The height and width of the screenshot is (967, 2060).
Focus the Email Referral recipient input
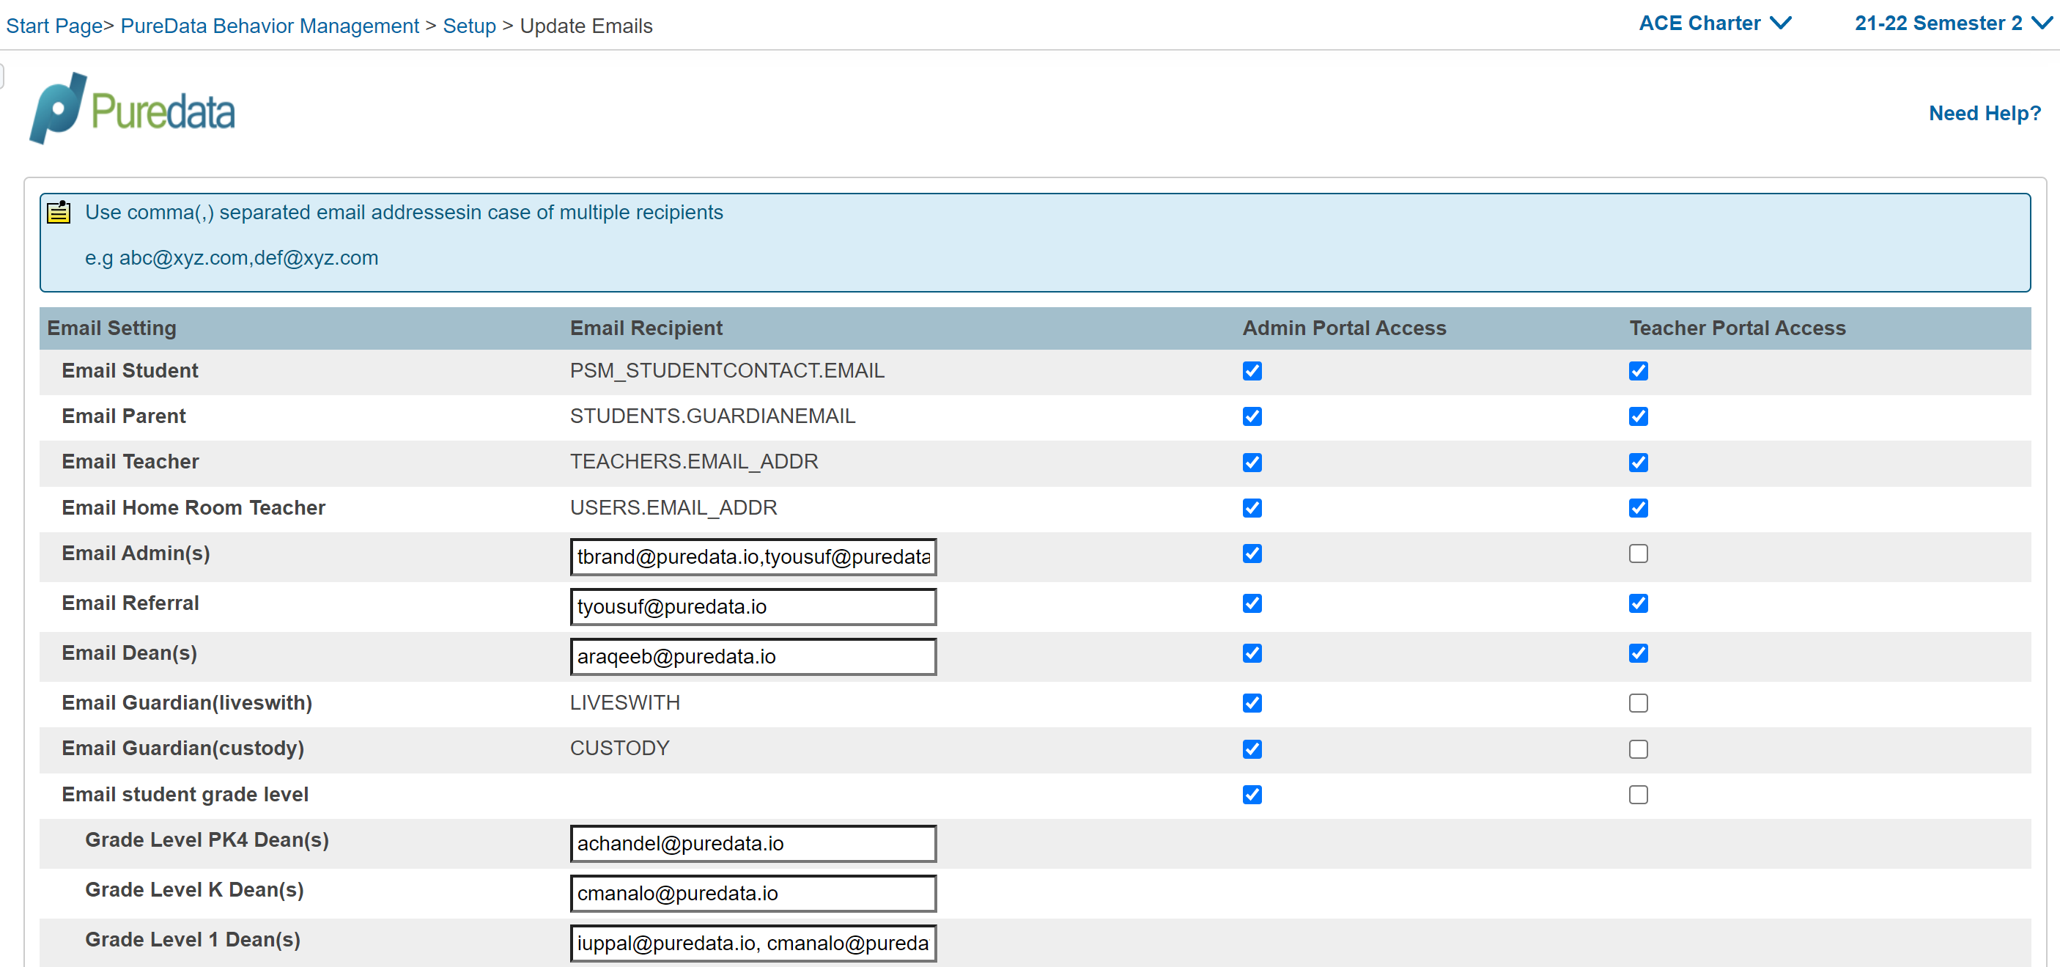click(x=753, y=607)
